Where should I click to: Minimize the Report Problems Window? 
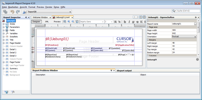click(x=111, y=70)
